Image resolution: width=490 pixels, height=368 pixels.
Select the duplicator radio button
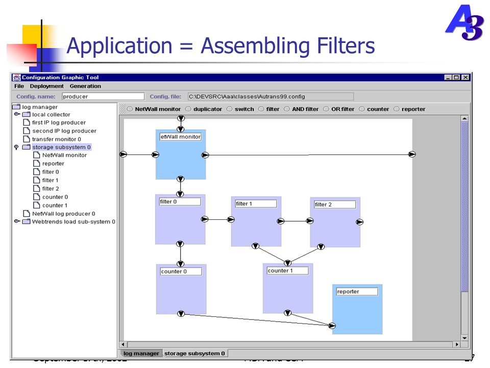[x=188, y=109]
